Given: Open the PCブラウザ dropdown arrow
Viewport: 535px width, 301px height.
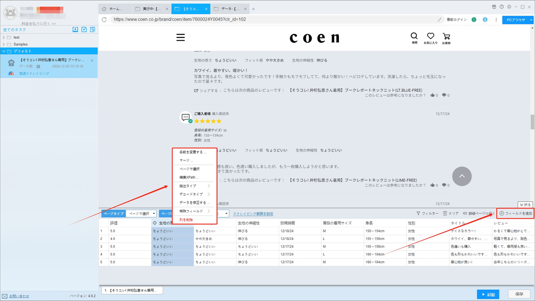Looking at the screenshot, I should (531, 20).
